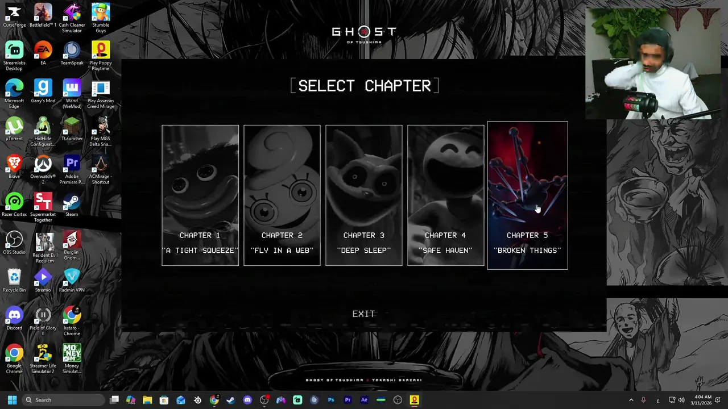Open ACMirage Shortcut desktop icon
728x409 pixels.
point(101,169)
